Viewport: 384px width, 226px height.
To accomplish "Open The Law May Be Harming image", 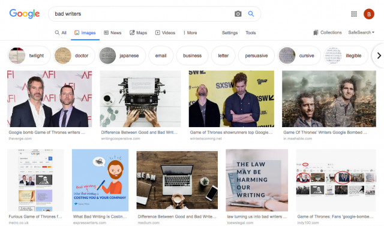I will (257, 180).
